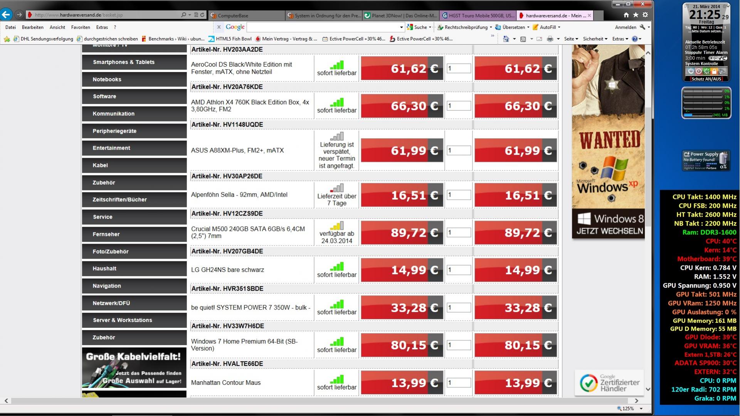The width and height of the screenshot is (740, 416).
Task: Toggle Schutz AN/AUS in the gadget
Action: (x=706, y=79)
